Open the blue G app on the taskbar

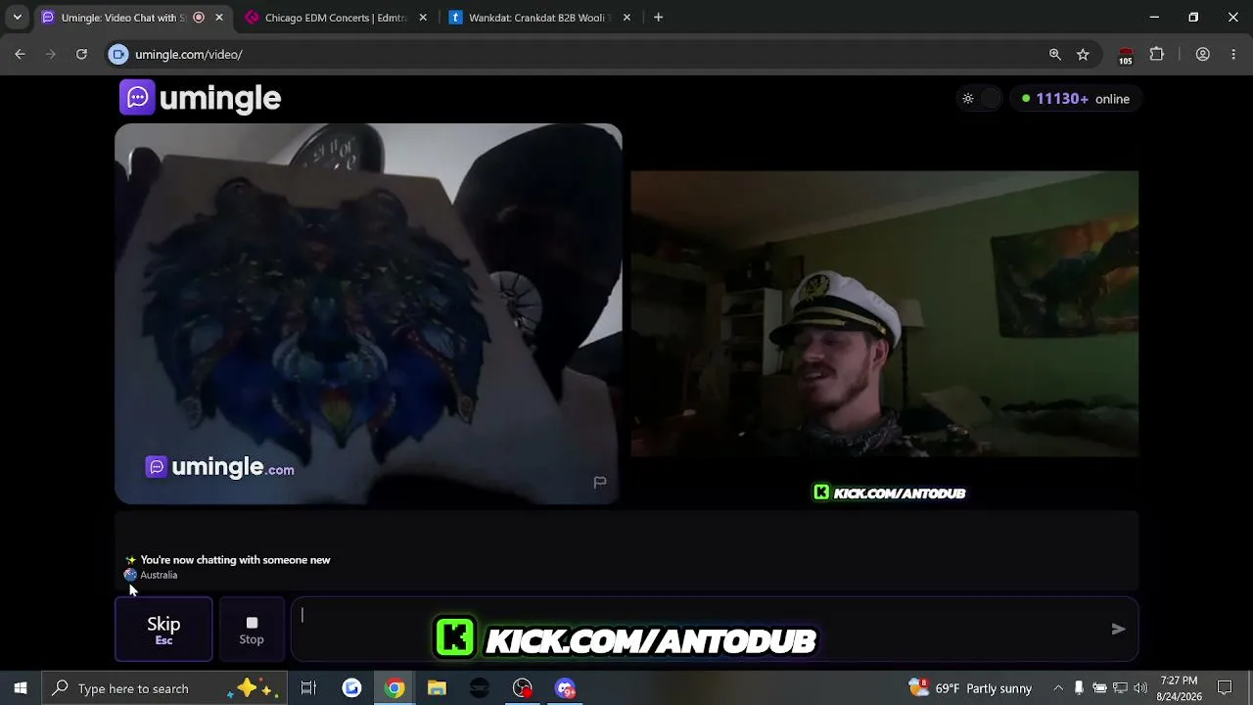pyautogui.click(x=351, y=688)
